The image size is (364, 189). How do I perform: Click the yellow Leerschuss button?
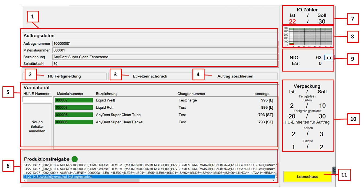tap(307, 177)
